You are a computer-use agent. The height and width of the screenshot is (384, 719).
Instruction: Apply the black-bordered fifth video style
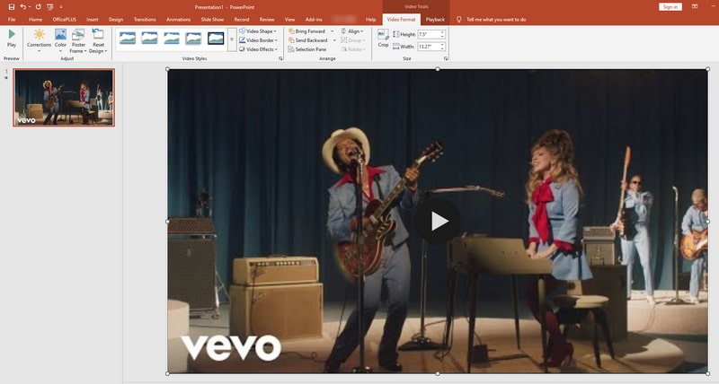click(216, 39)
